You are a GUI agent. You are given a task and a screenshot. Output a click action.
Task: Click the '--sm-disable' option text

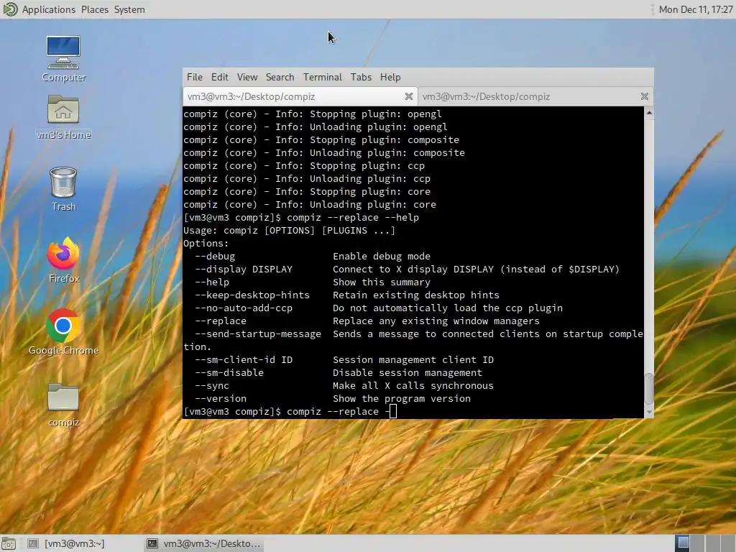tap(229, 373)
